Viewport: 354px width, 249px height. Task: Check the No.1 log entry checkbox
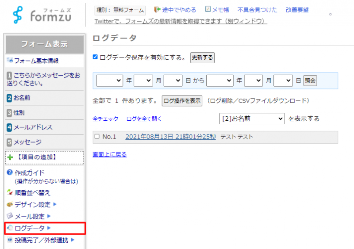coord(97,137)
